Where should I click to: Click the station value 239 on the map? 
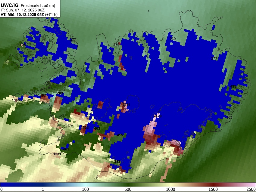[173, 39]
